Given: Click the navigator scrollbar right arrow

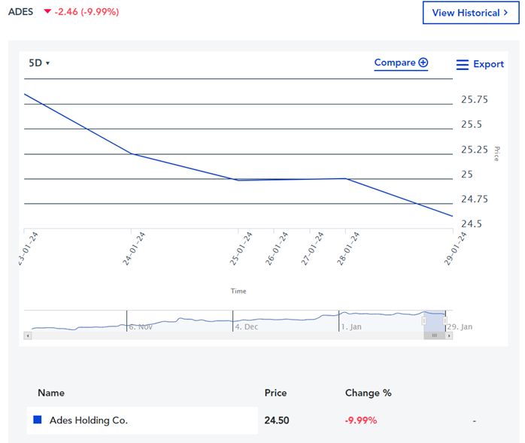Looking at the screenshot, I should (449, 335).
